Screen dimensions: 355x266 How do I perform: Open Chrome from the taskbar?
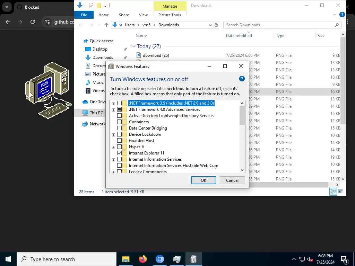click(x=159, y=259)
